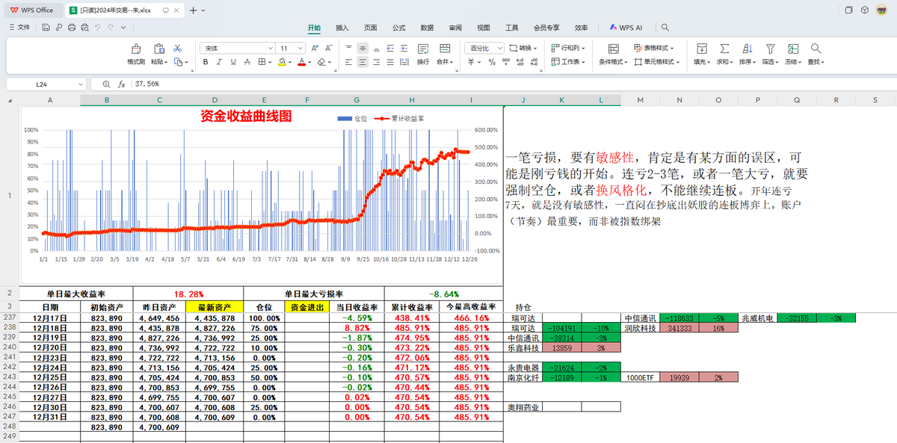Toggle Italic formatting
Image resolution: width=897 pixels, height=443 pixels.
[218, 62]
